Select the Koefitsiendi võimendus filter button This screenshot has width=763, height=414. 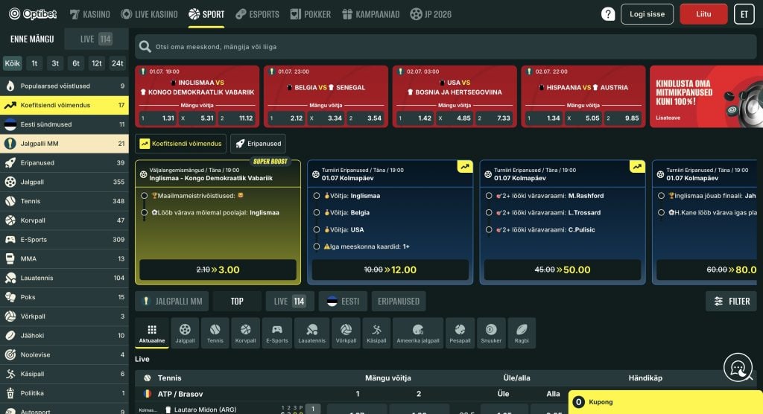180,144
